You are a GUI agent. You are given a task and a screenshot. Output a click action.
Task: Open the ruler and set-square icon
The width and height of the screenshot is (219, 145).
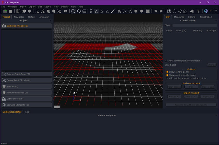tap(185, 11)
